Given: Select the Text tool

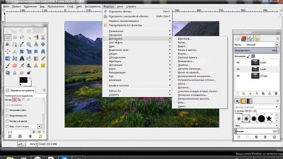Looking at the screenshot, I should pos(22,59).
